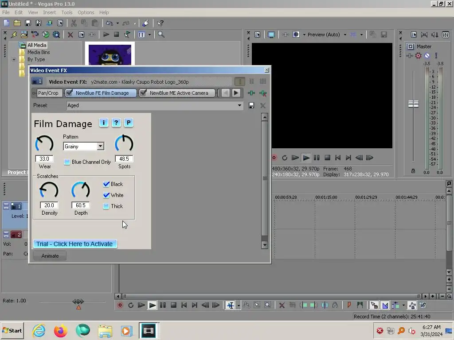The image size is (454, 340).
Task: Click the preview overlays grid icon
Action: pos(353,35)
